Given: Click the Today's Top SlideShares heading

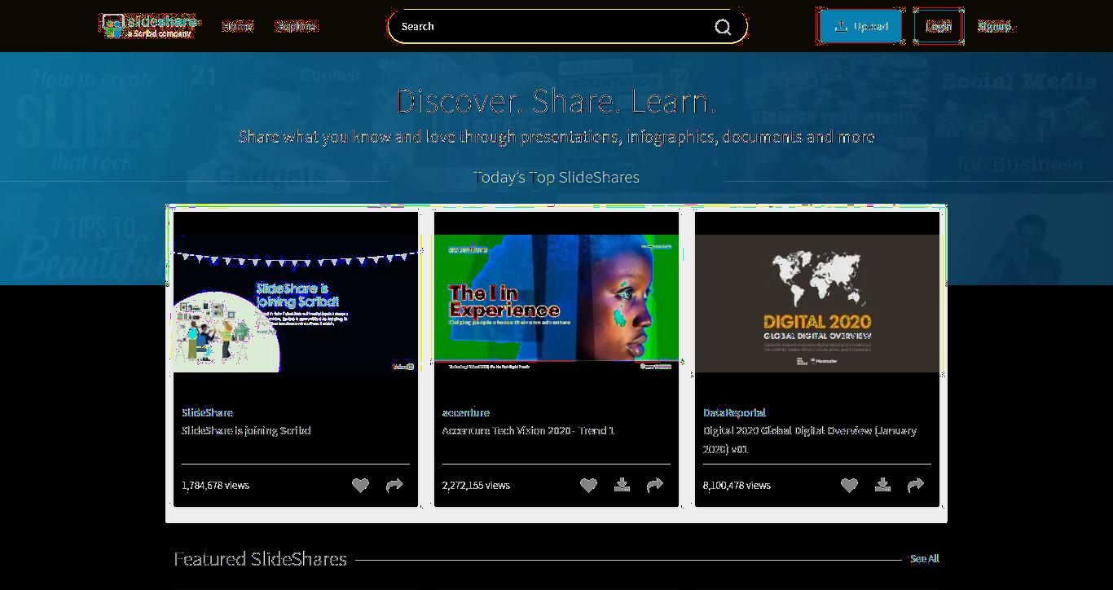Looking at the screenshot, I should (556, 177).
